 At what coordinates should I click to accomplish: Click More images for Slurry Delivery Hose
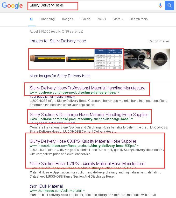click(60, 76)
